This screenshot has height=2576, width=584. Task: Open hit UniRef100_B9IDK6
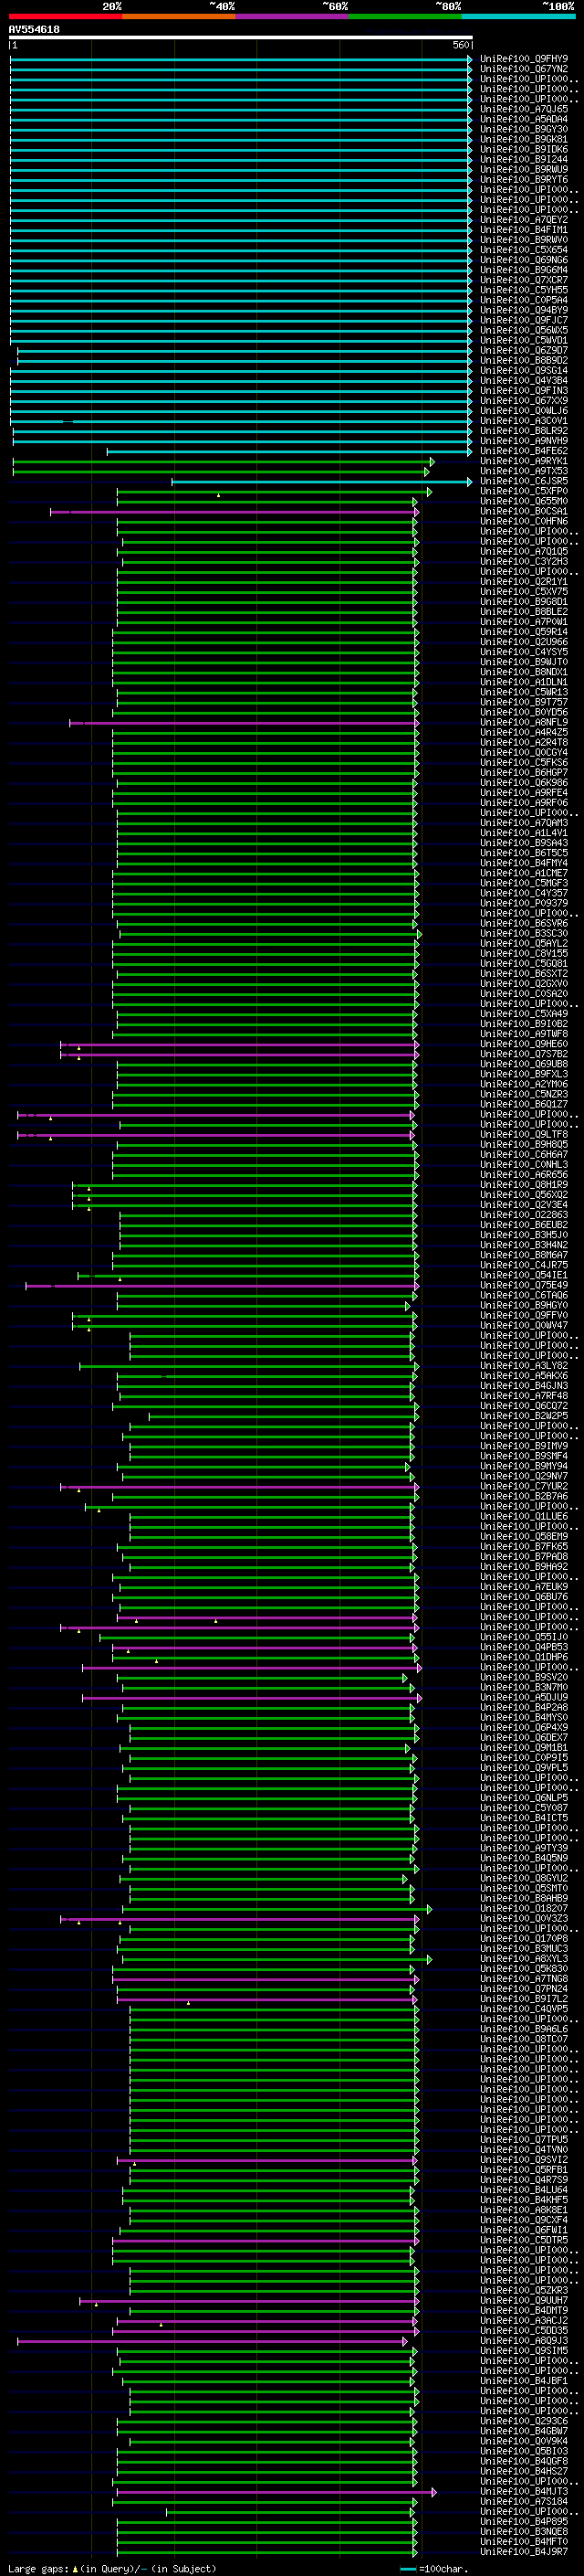523,149
